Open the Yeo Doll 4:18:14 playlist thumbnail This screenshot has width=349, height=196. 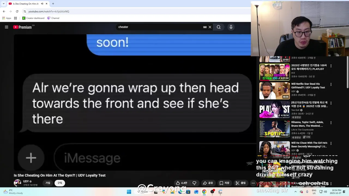point(275,109)
